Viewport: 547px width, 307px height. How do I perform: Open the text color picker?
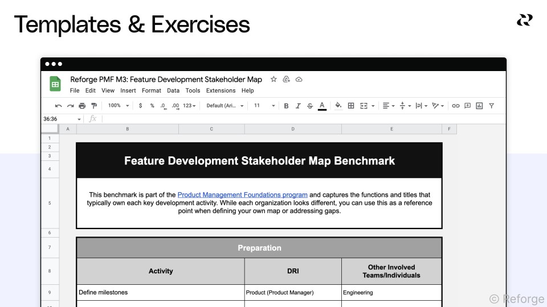coord(322,106)
